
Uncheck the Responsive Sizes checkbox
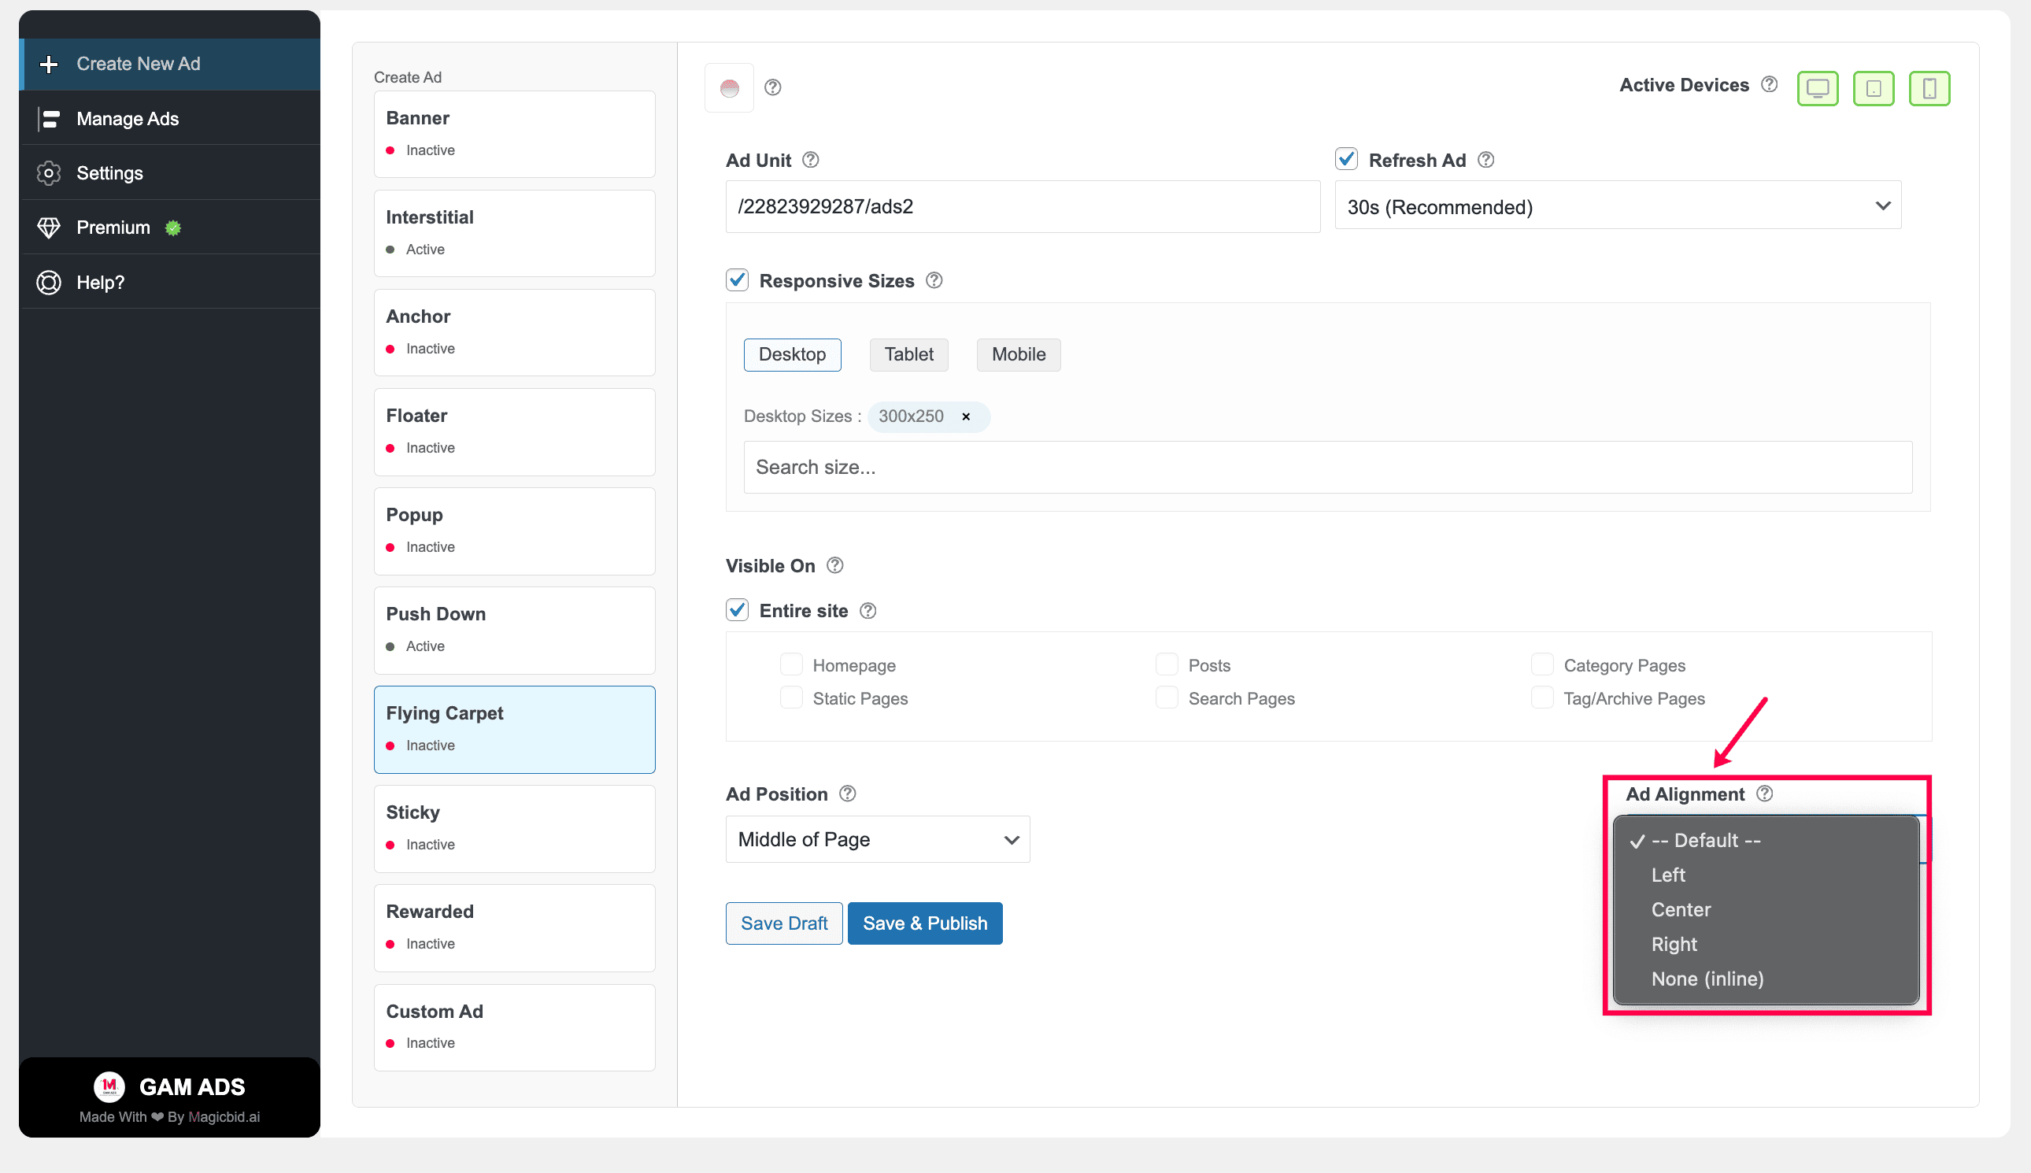coord(737,280)
